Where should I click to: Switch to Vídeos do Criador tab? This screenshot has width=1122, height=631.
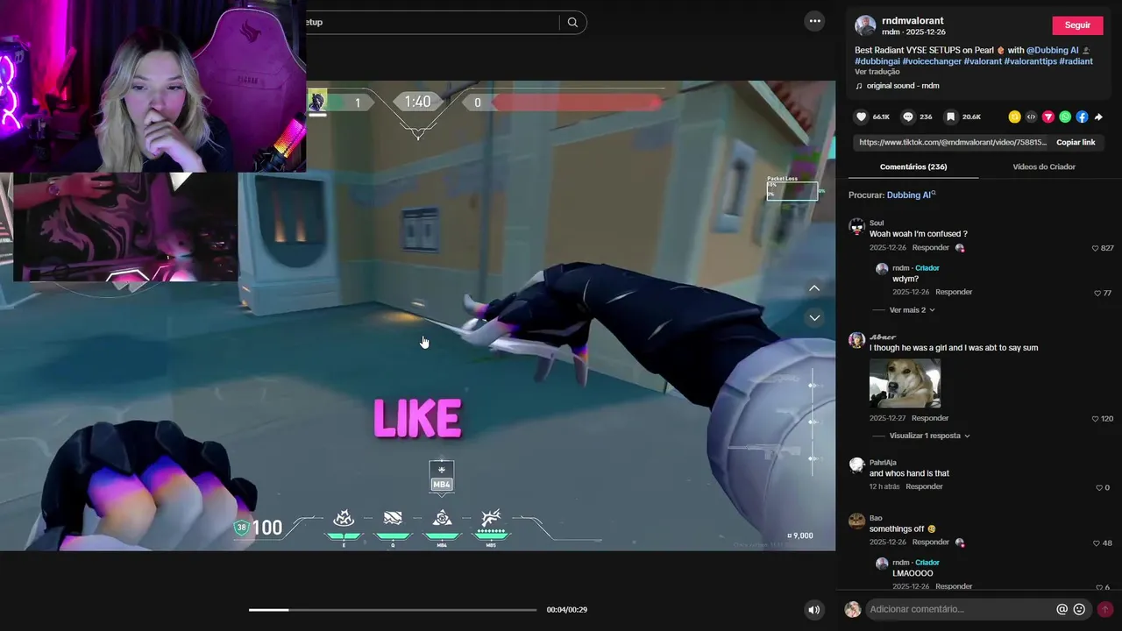point(1044,167)
